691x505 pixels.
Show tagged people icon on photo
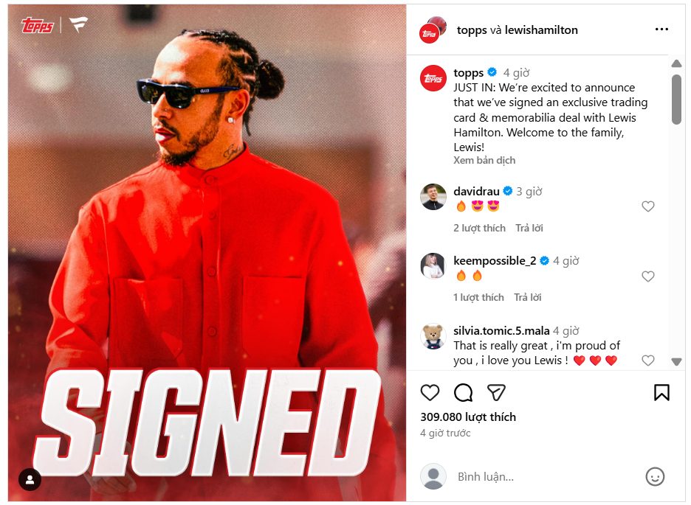click(x=30, y=479)
